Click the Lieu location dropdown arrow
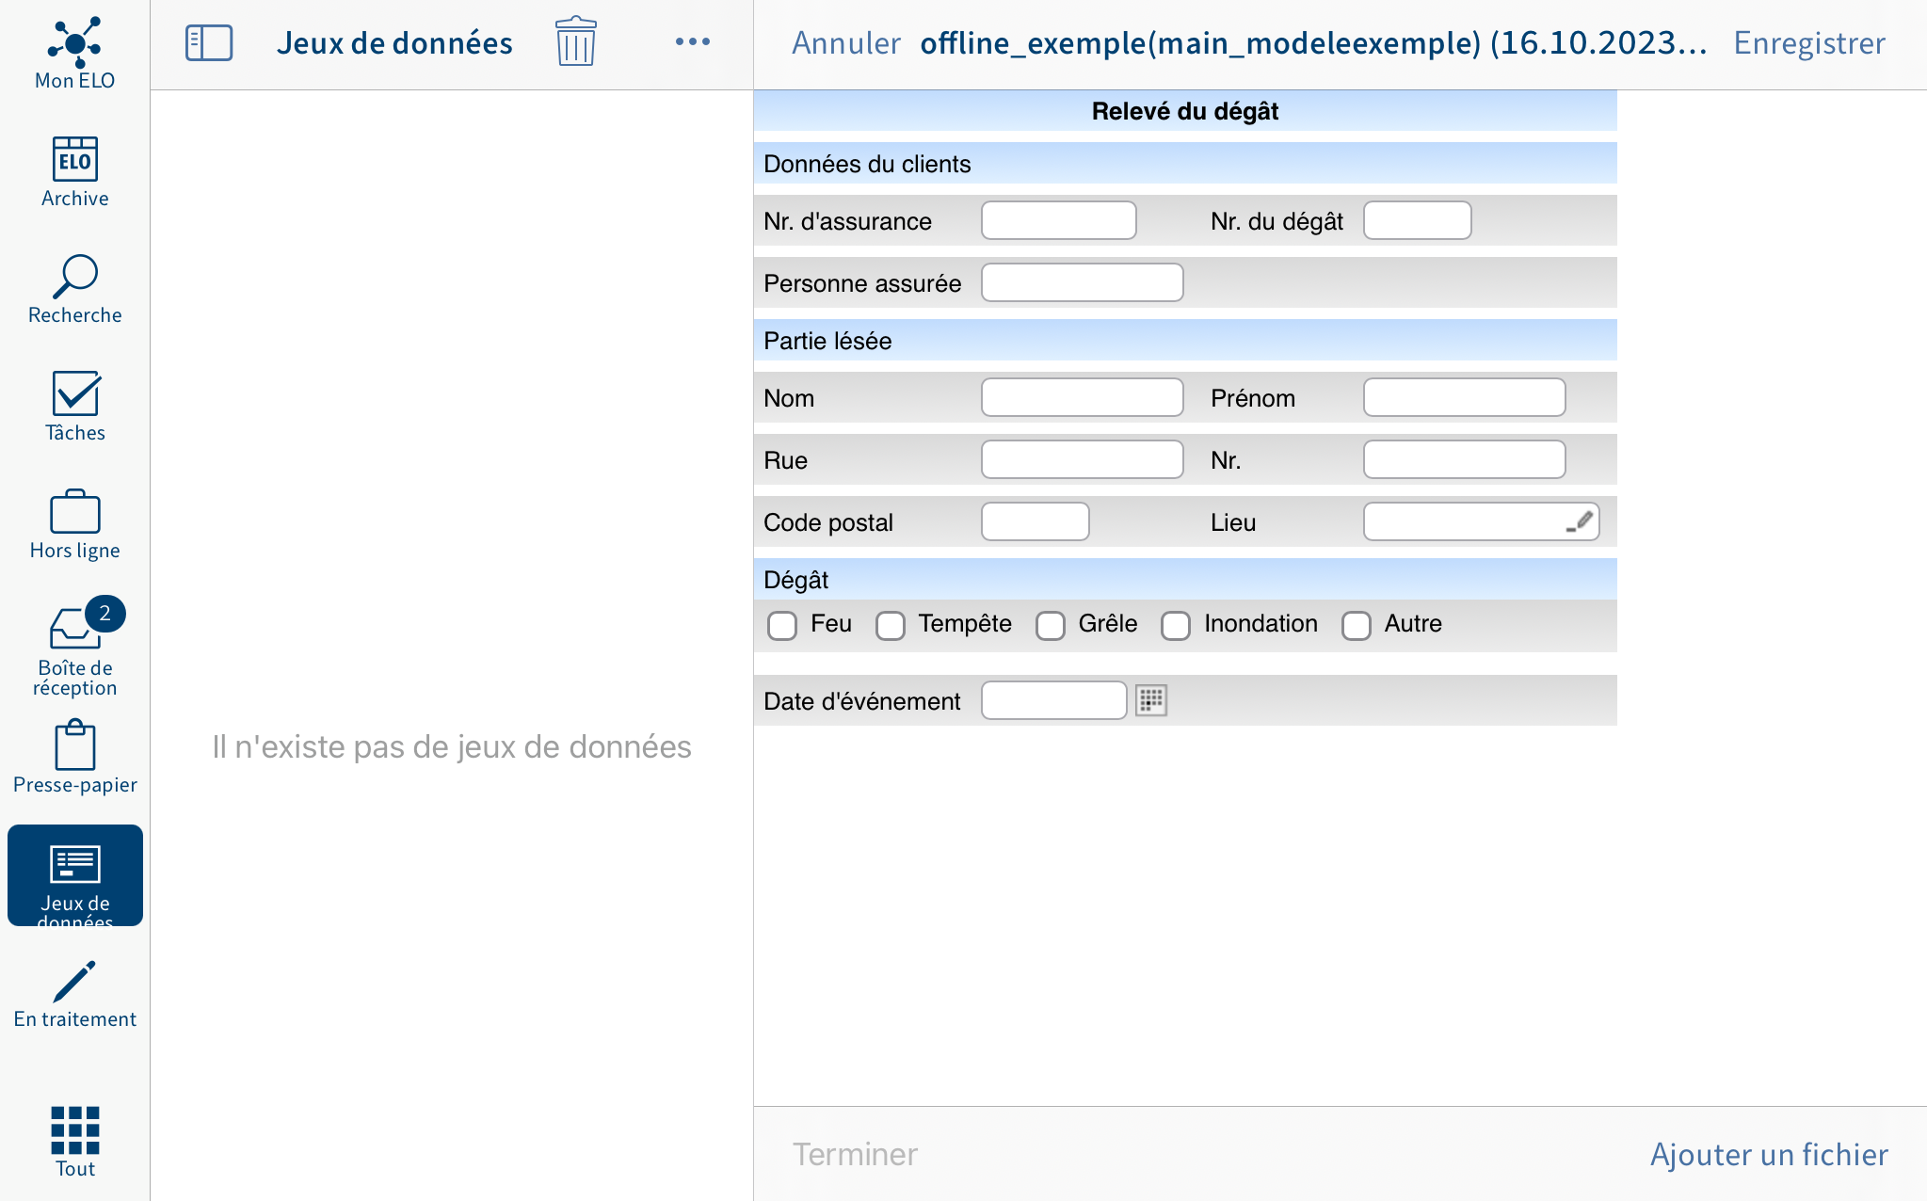This screenshot has width=1927, height=1201. [1580, 521]
